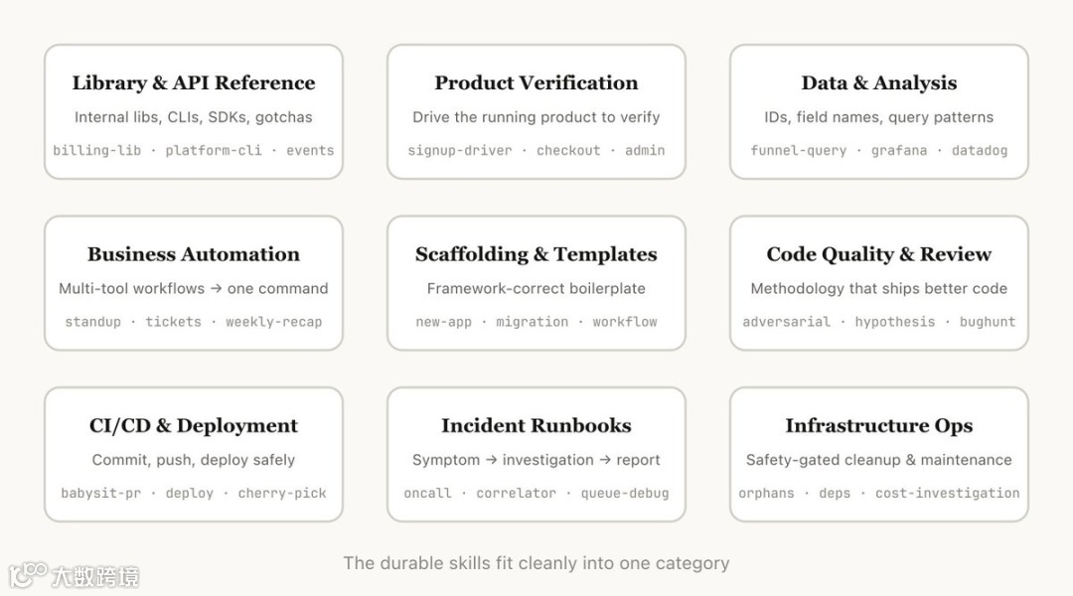Open the Infrastructure Ops card

[x=879, y=454]
